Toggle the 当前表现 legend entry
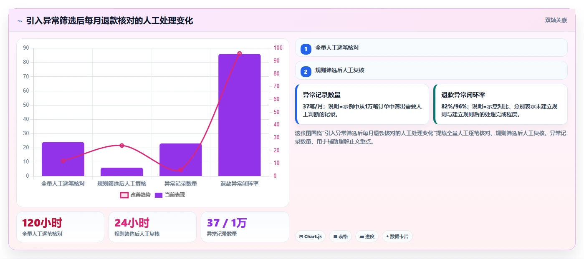Viewport: 584px width, 259px height. tap(170, 195)
